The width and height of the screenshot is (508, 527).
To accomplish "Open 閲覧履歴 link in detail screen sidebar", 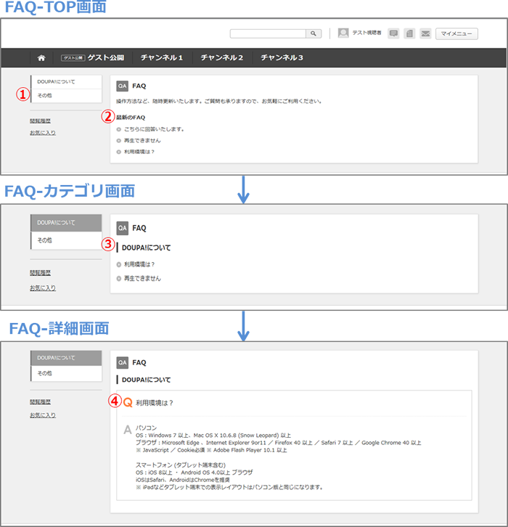I will coord(40,402).
